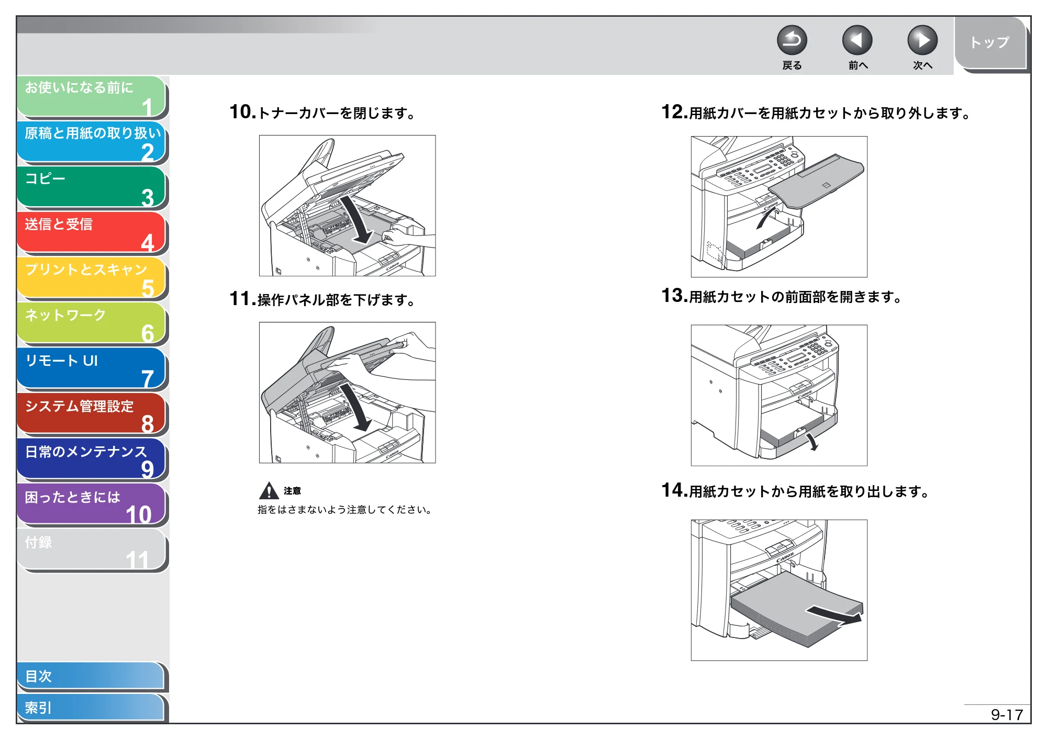
Task: Click step text トナーカバーを閉じます
Action: pyautogui.click(x=337, y=113)
